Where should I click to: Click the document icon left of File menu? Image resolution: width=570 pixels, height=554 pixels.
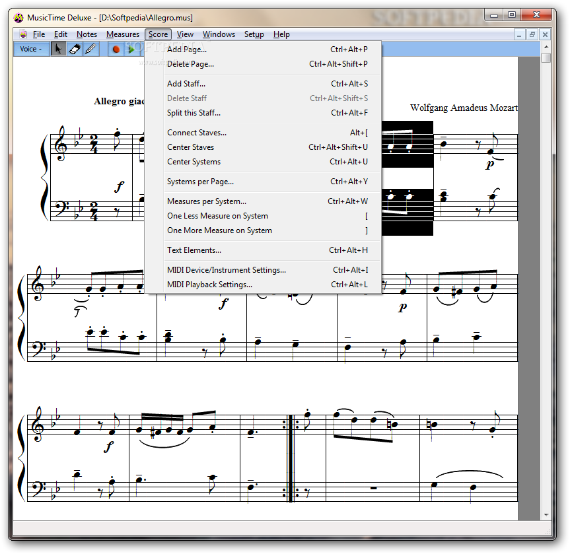pyautogui.click(x=23, y=34)
